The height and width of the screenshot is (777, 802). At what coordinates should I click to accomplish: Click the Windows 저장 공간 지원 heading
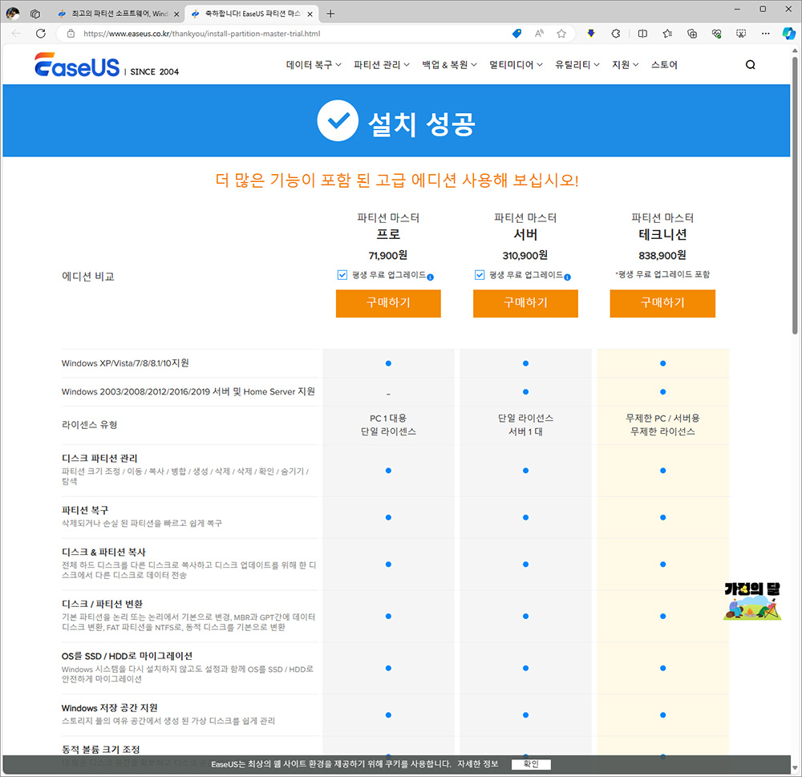tap(109, 708)
